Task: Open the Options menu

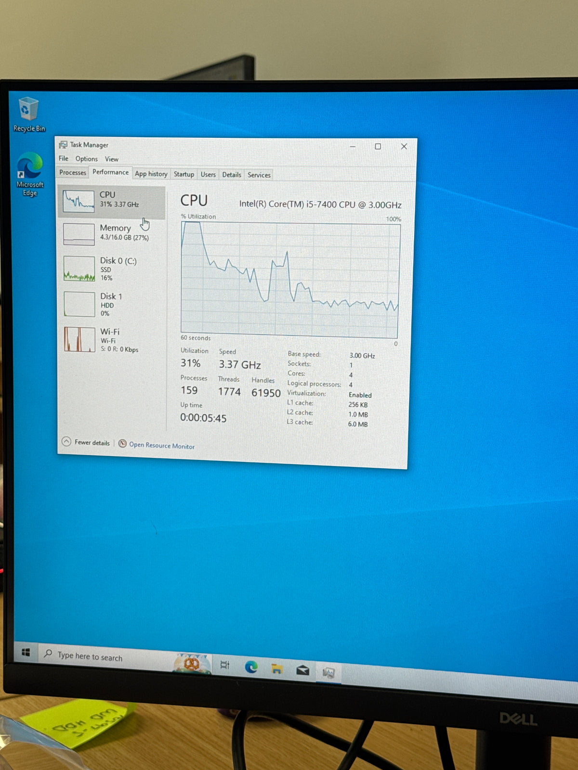Action: coord(87,159)
